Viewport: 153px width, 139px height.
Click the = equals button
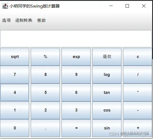(76, 128)
